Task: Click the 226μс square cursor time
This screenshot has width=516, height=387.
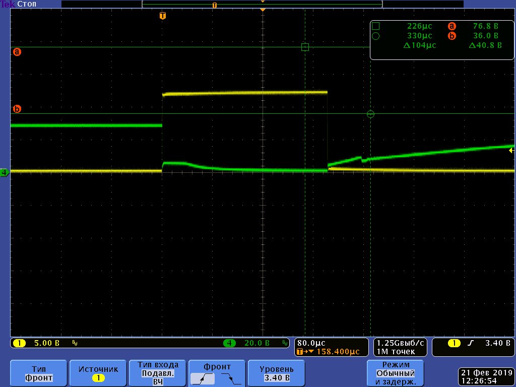Action: point(420,26)
